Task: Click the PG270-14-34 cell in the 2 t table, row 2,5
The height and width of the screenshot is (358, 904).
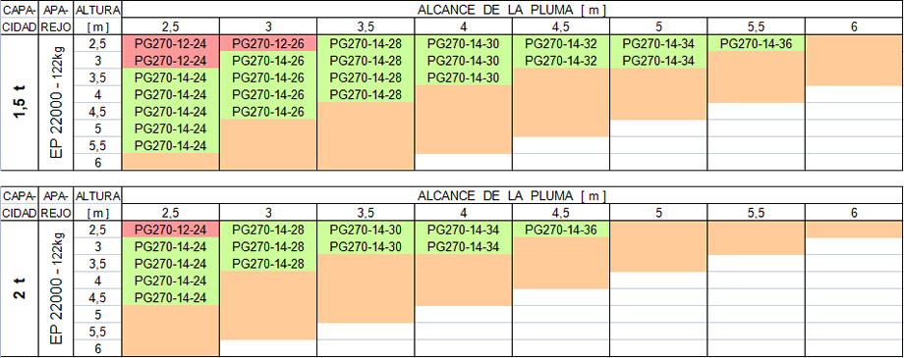Action: (463, 230)
